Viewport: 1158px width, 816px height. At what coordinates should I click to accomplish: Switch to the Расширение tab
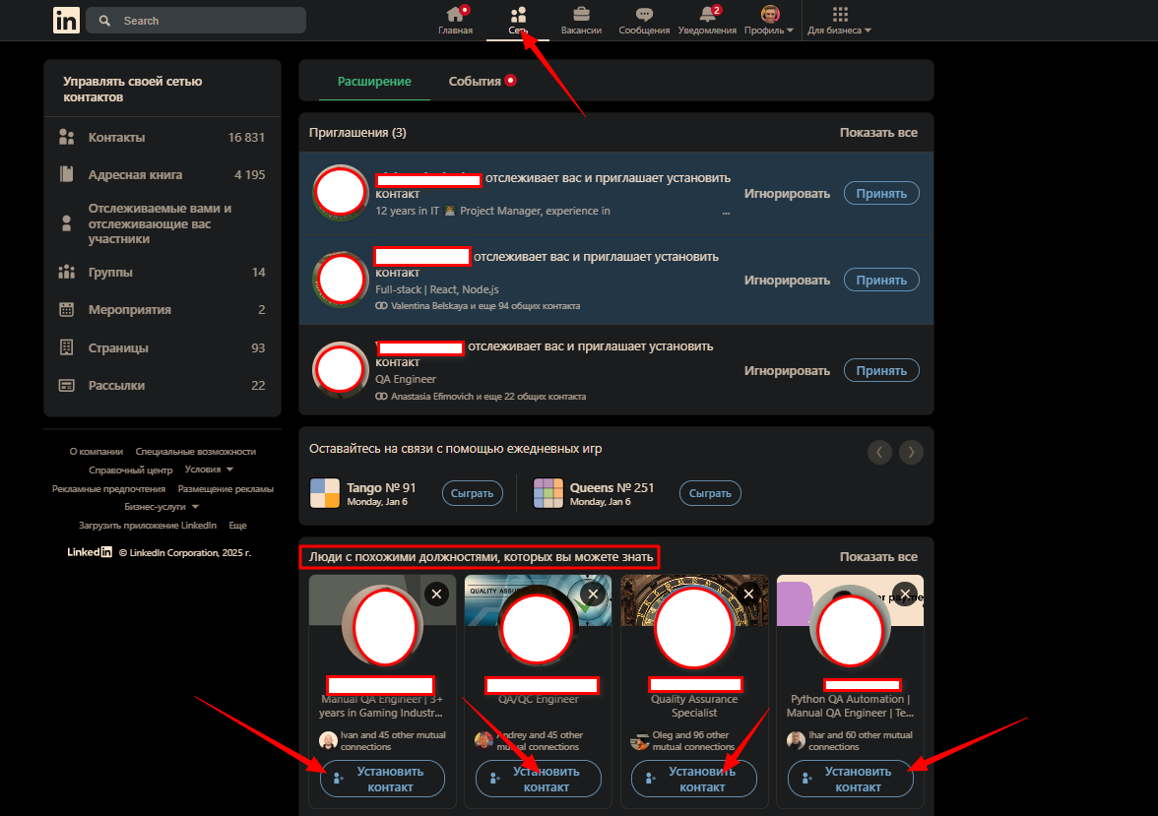click(x=374, y=82)
